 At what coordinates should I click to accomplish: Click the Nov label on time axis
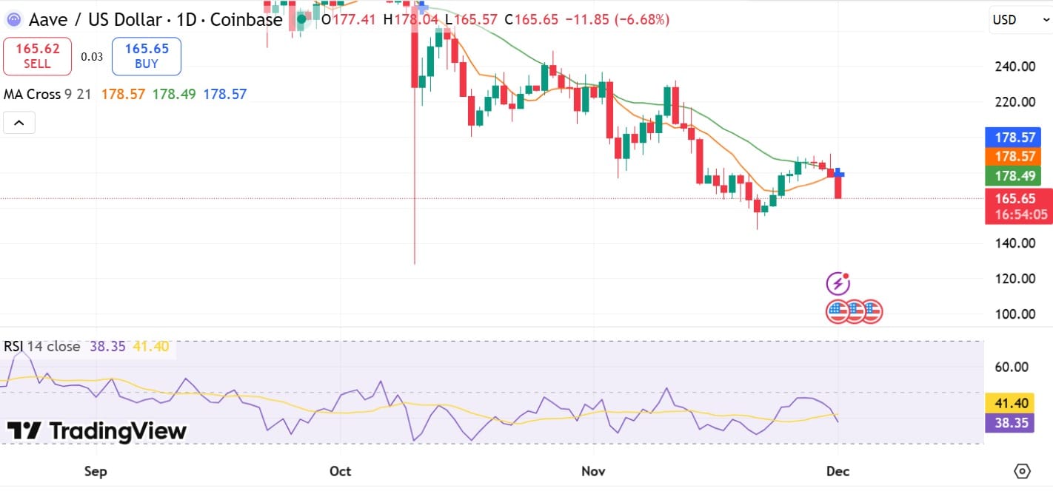coord(594,471)
